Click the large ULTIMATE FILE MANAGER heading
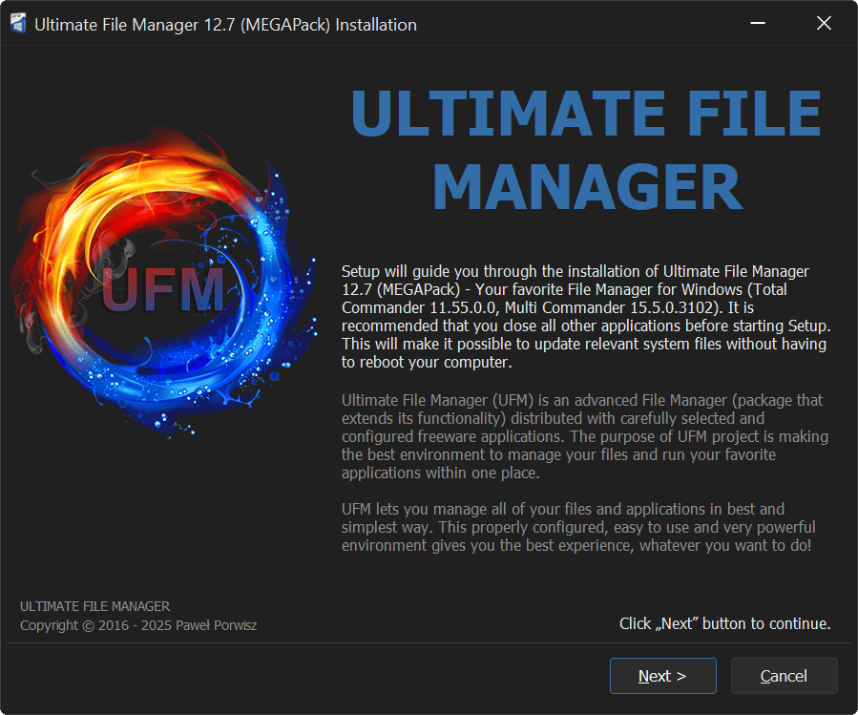This screenshot has width=858, height=715. [586, 151]
